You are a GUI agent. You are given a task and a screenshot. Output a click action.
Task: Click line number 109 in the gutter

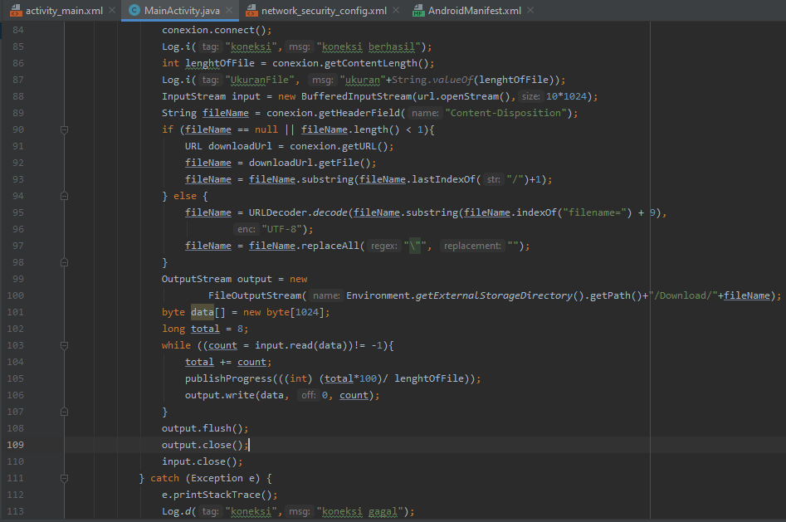15,445
